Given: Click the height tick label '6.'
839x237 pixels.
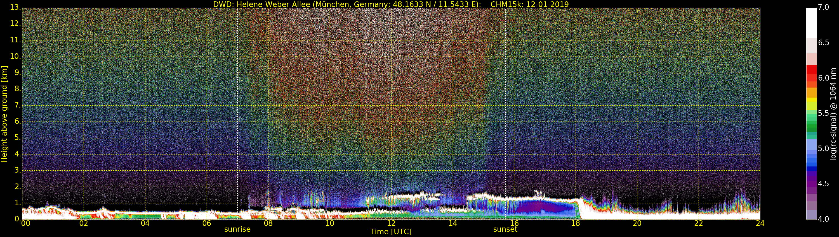Looking at the screenshot, I should click(x=18, y=121).
